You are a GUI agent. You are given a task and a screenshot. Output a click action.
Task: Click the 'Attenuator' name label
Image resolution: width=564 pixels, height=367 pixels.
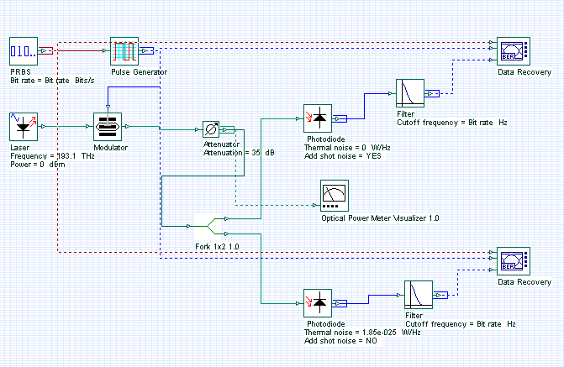click(221, 144)
